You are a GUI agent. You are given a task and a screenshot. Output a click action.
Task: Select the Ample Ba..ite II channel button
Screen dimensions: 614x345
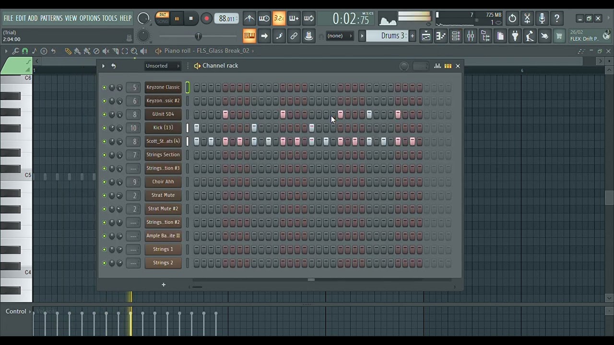point(163,236)
